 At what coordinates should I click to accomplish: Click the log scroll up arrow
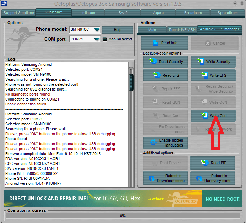131,65
